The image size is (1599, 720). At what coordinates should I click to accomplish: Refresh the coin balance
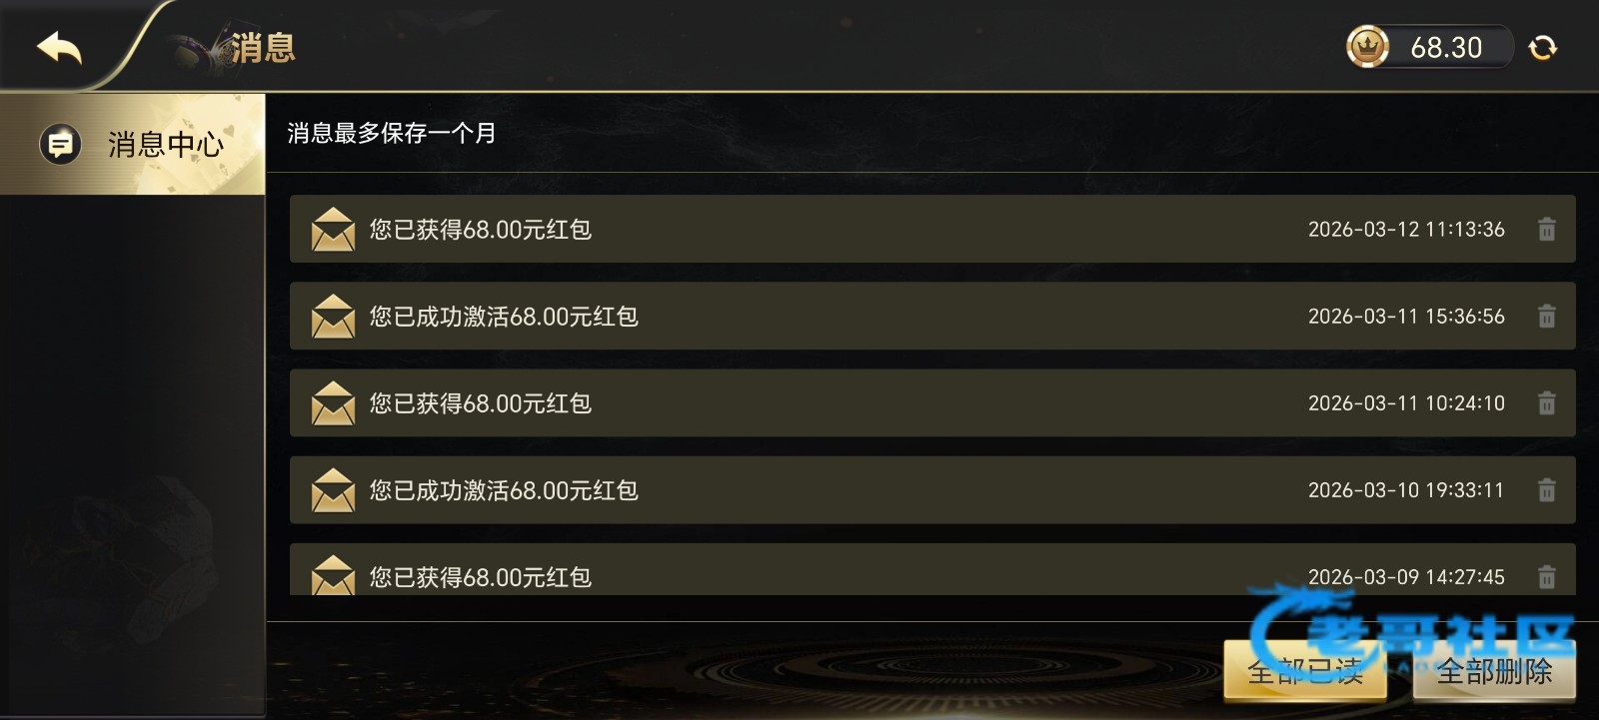pos(1543,47)
